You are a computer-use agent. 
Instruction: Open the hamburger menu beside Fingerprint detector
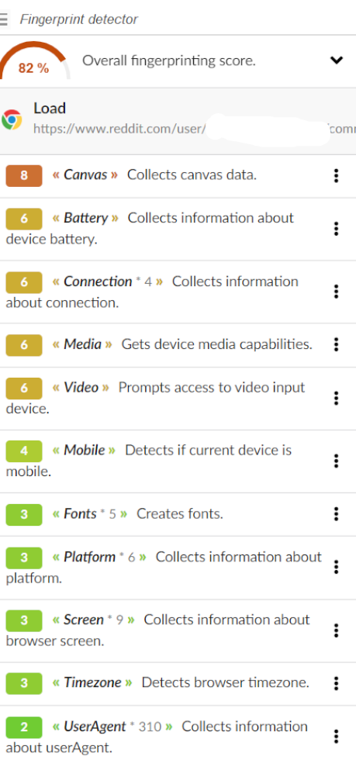pyautogui.click(x=4, y=19)
